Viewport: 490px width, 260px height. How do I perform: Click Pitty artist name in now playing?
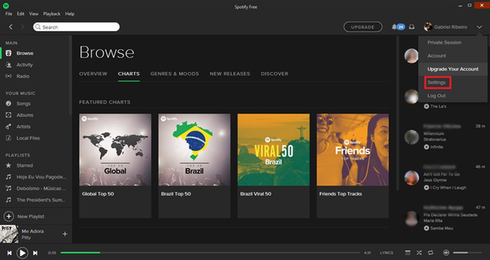pyautogui.click(x=26, y=238)
